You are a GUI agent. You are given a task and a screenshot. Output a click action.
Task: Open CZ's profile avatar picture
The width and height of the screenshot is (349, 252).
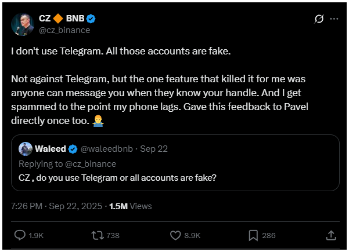coord(21,23)
